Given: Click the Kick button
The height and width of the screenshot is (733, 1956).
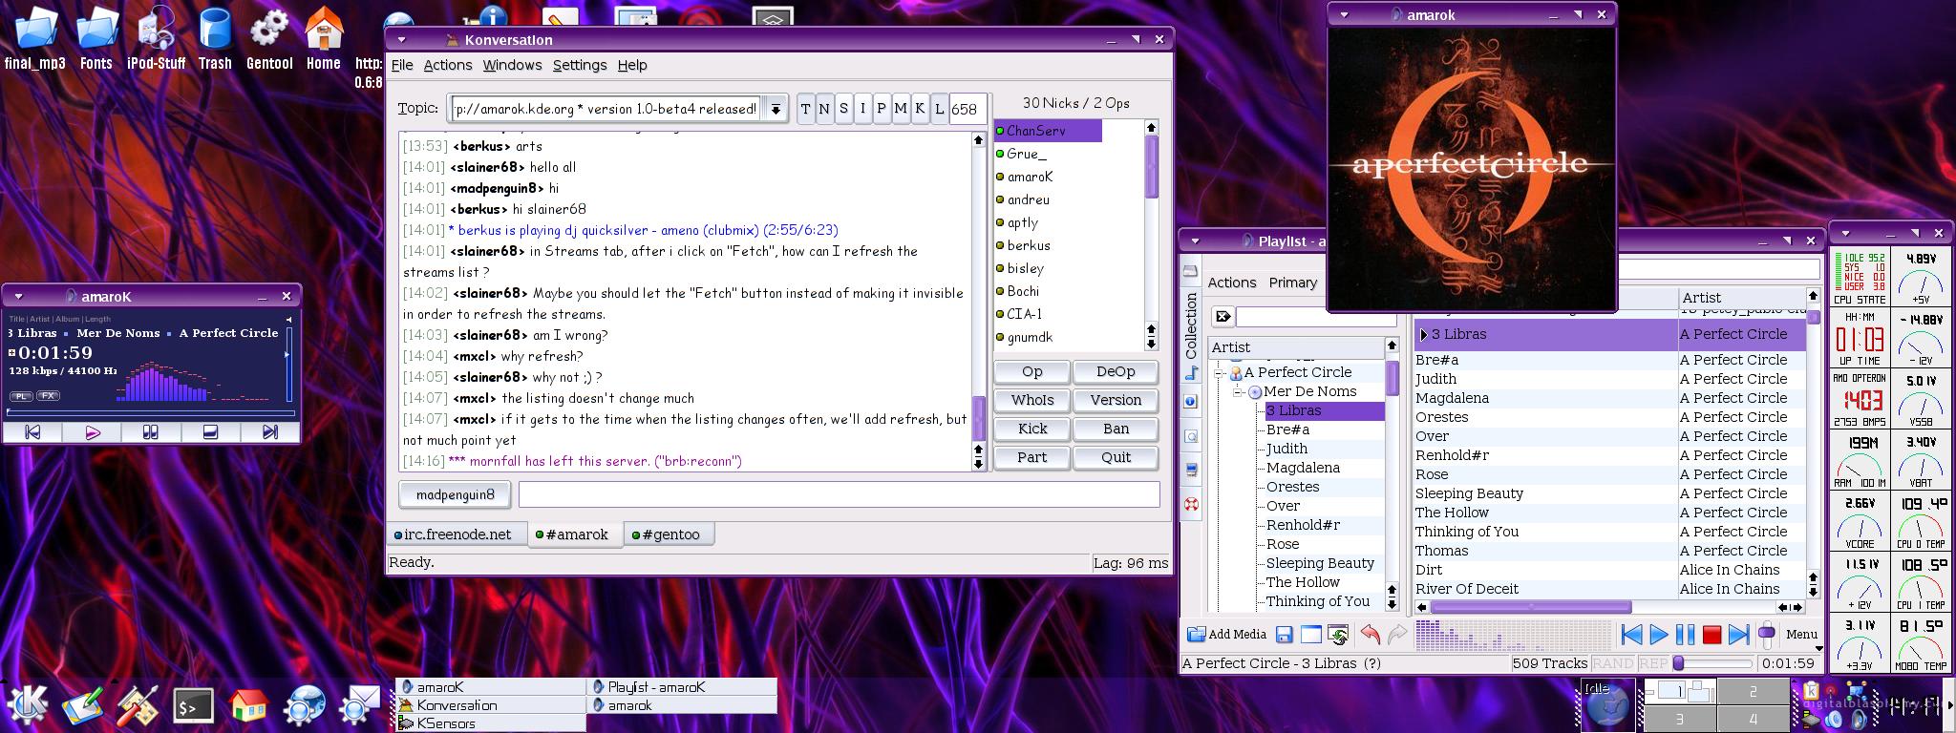Looking at the screenshot, I should point(1031,429).
